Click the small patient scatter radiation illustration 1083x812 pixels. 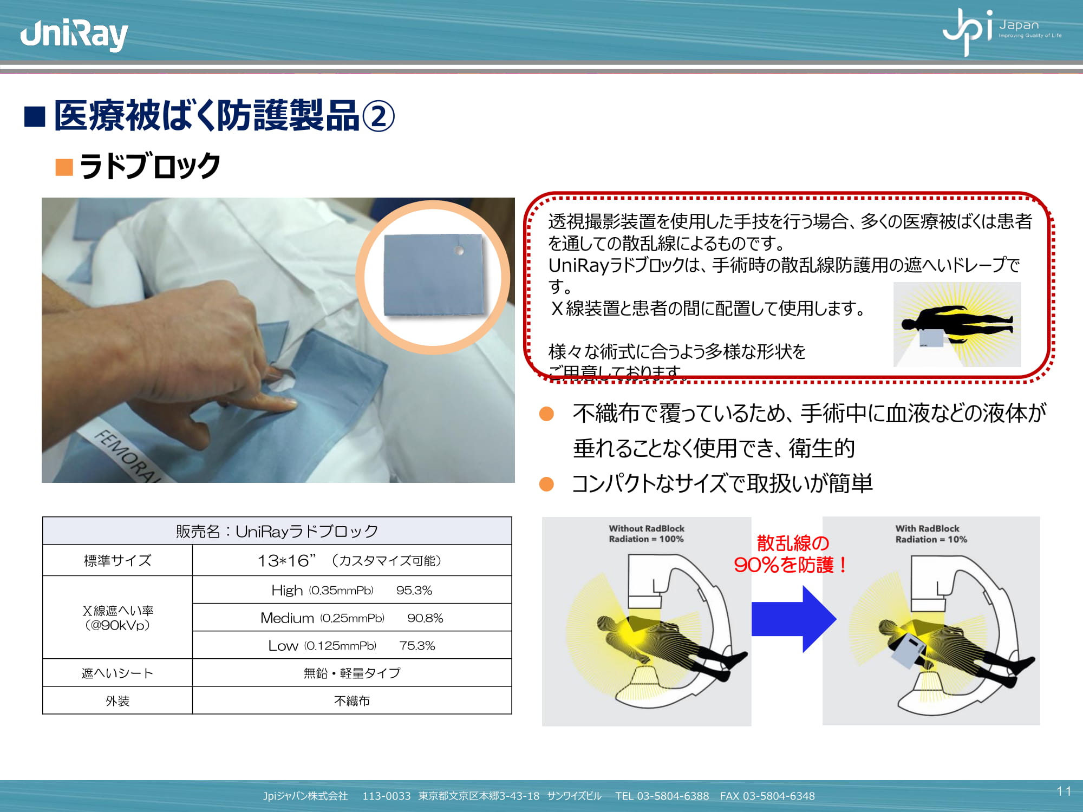(x=957, y=324)
